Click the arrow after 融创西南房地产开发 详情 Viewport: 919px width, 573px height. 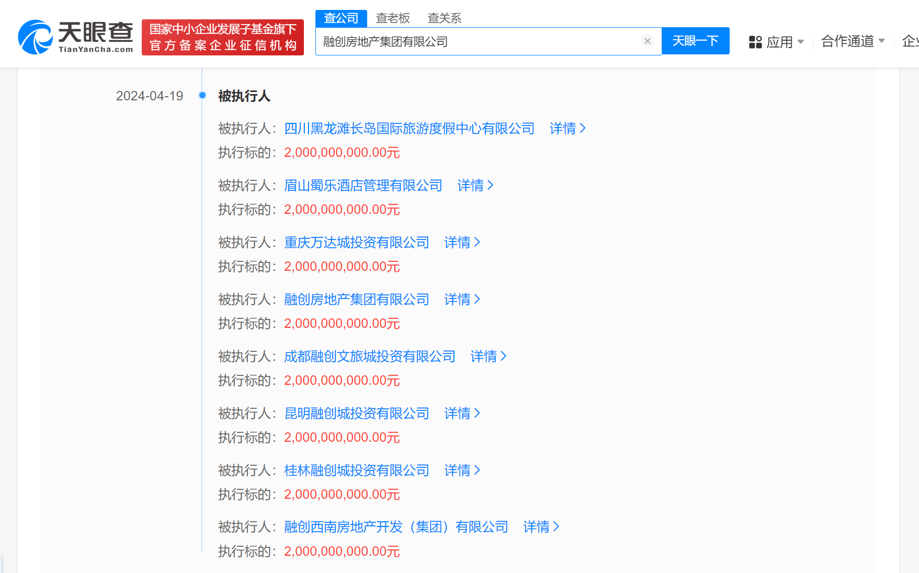point(556,527)
